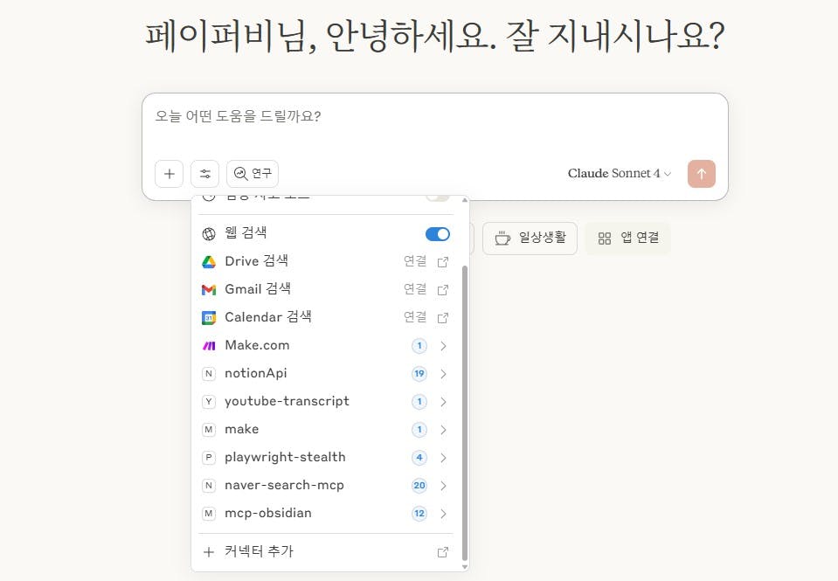Click the P icon beside playwright-stealth
The width and height of the screenshot is (838, 581).
[209, 458]
